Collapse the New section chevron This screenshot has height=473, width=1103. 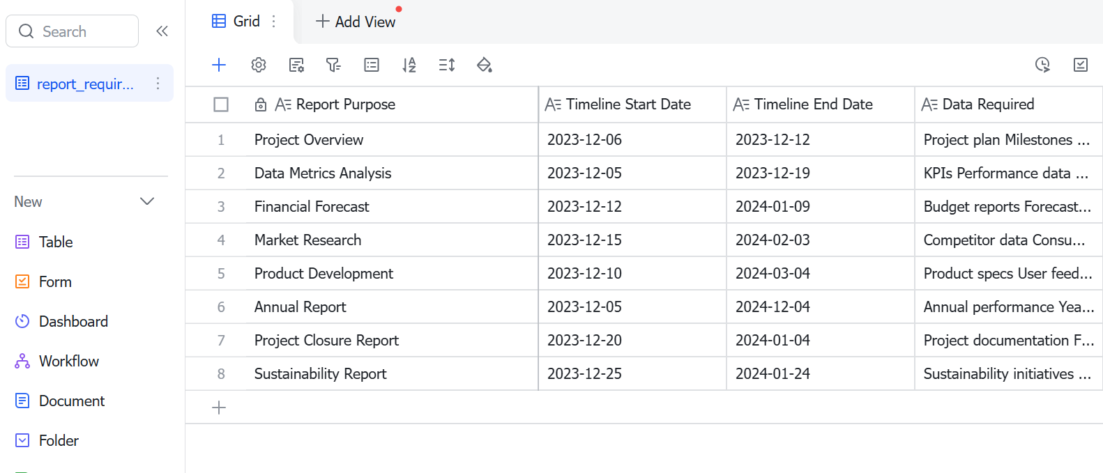point(147,201)
